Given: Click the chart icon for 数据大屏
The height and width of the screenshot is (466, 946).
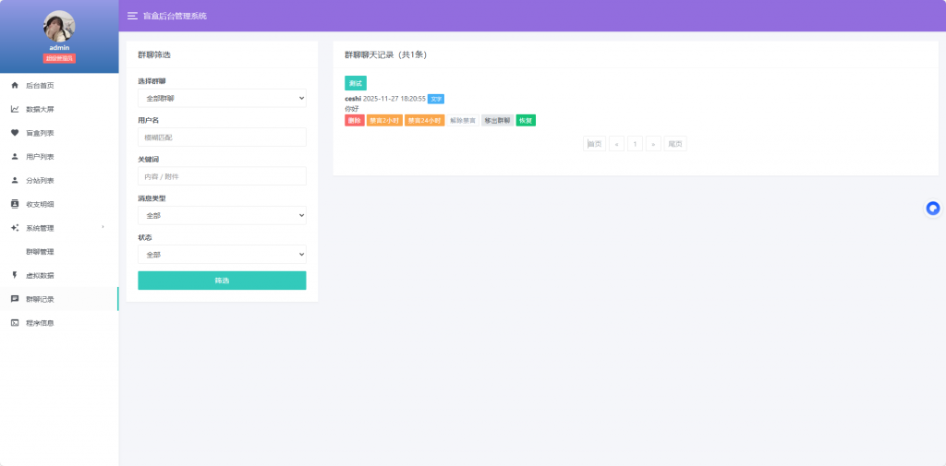Looking at the screenshot, I should pos(15,109).
